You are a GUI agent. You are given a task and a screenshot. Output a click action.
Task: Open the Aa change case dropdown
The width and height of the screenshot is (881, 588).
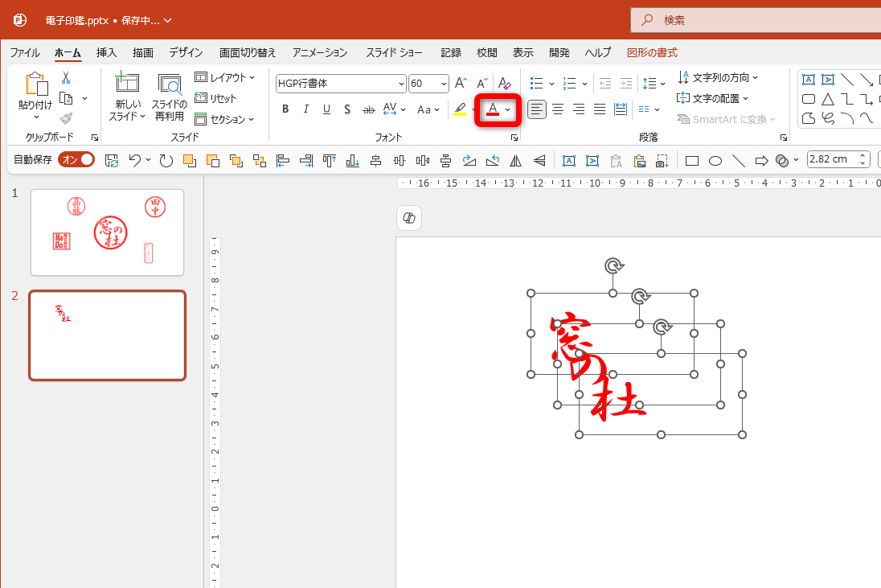click(428, 109)
